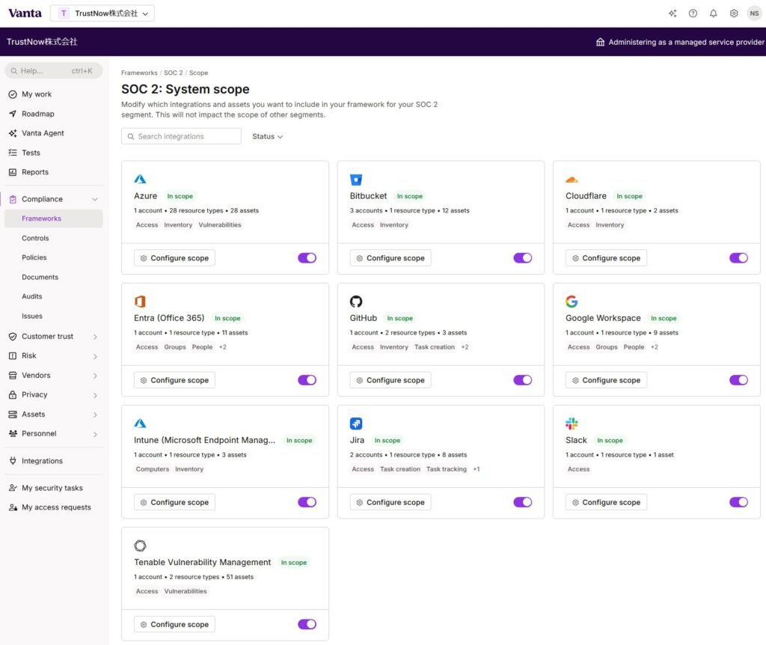Image resolution: width=766 pixels, height=645 pixels.
Task: Click Configure scope for Google Workspace
Action: click(x=606, y=380)
